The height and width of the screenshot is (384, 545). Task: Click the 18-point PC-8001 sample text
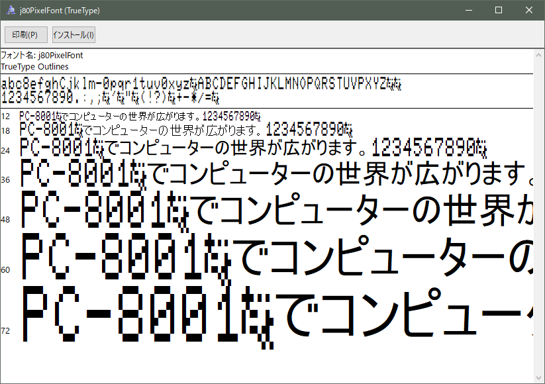coord(186,130)
